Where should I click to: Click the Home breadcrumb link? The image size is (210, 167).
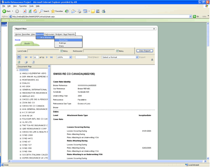pyautogui.click(x=18, y=40)
